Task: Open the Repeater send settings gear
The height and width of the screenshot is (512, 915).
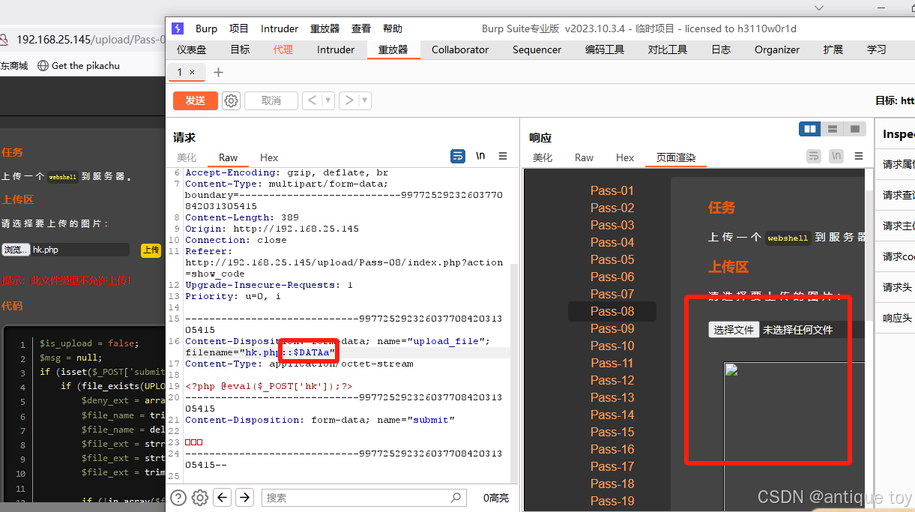Action: [x=232, y=100]
